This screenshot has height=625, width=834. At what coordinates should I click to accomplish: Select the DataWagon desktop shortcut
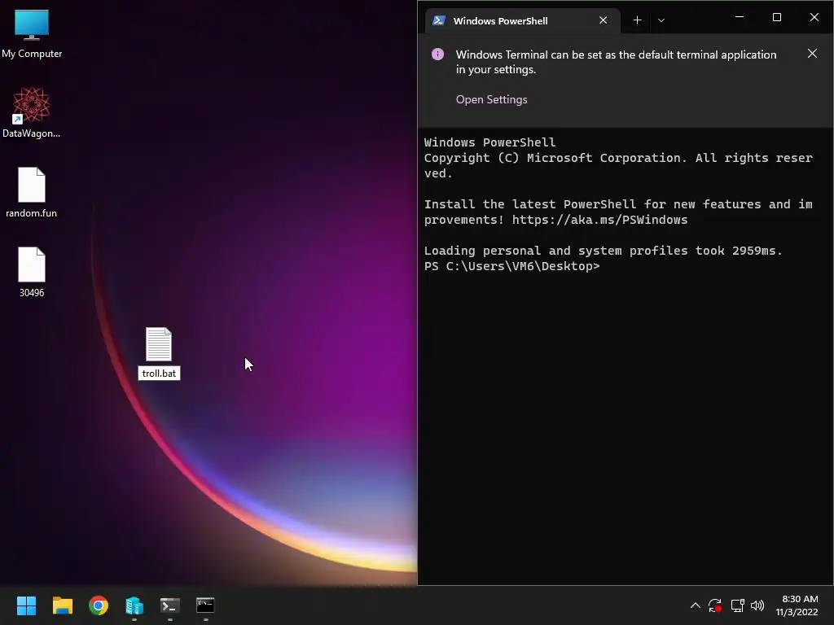tap(32, 112)
